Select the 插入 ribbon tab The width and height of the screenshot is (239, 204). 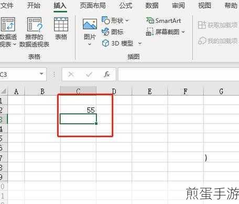coord(60,6)
